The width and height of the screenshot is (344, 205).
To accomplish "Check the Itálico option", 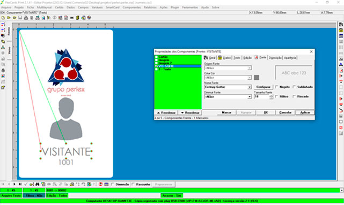I will (276, 96).
